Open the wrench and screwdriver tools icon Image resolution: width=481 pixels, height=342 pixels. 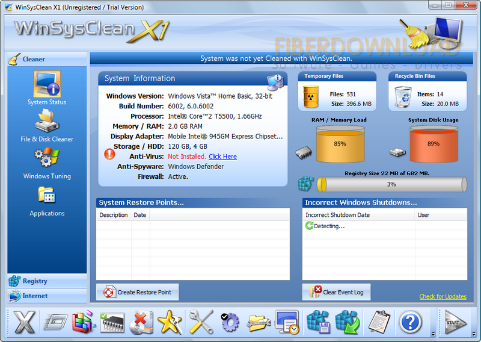click(x=201, y=322)
